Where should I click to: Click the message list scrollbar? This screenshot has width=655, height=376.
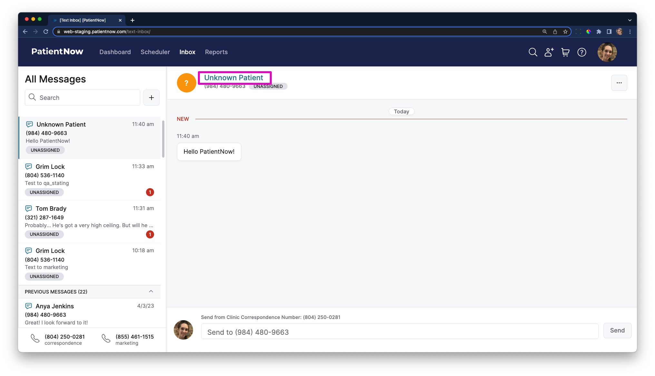tap(163, 139)
